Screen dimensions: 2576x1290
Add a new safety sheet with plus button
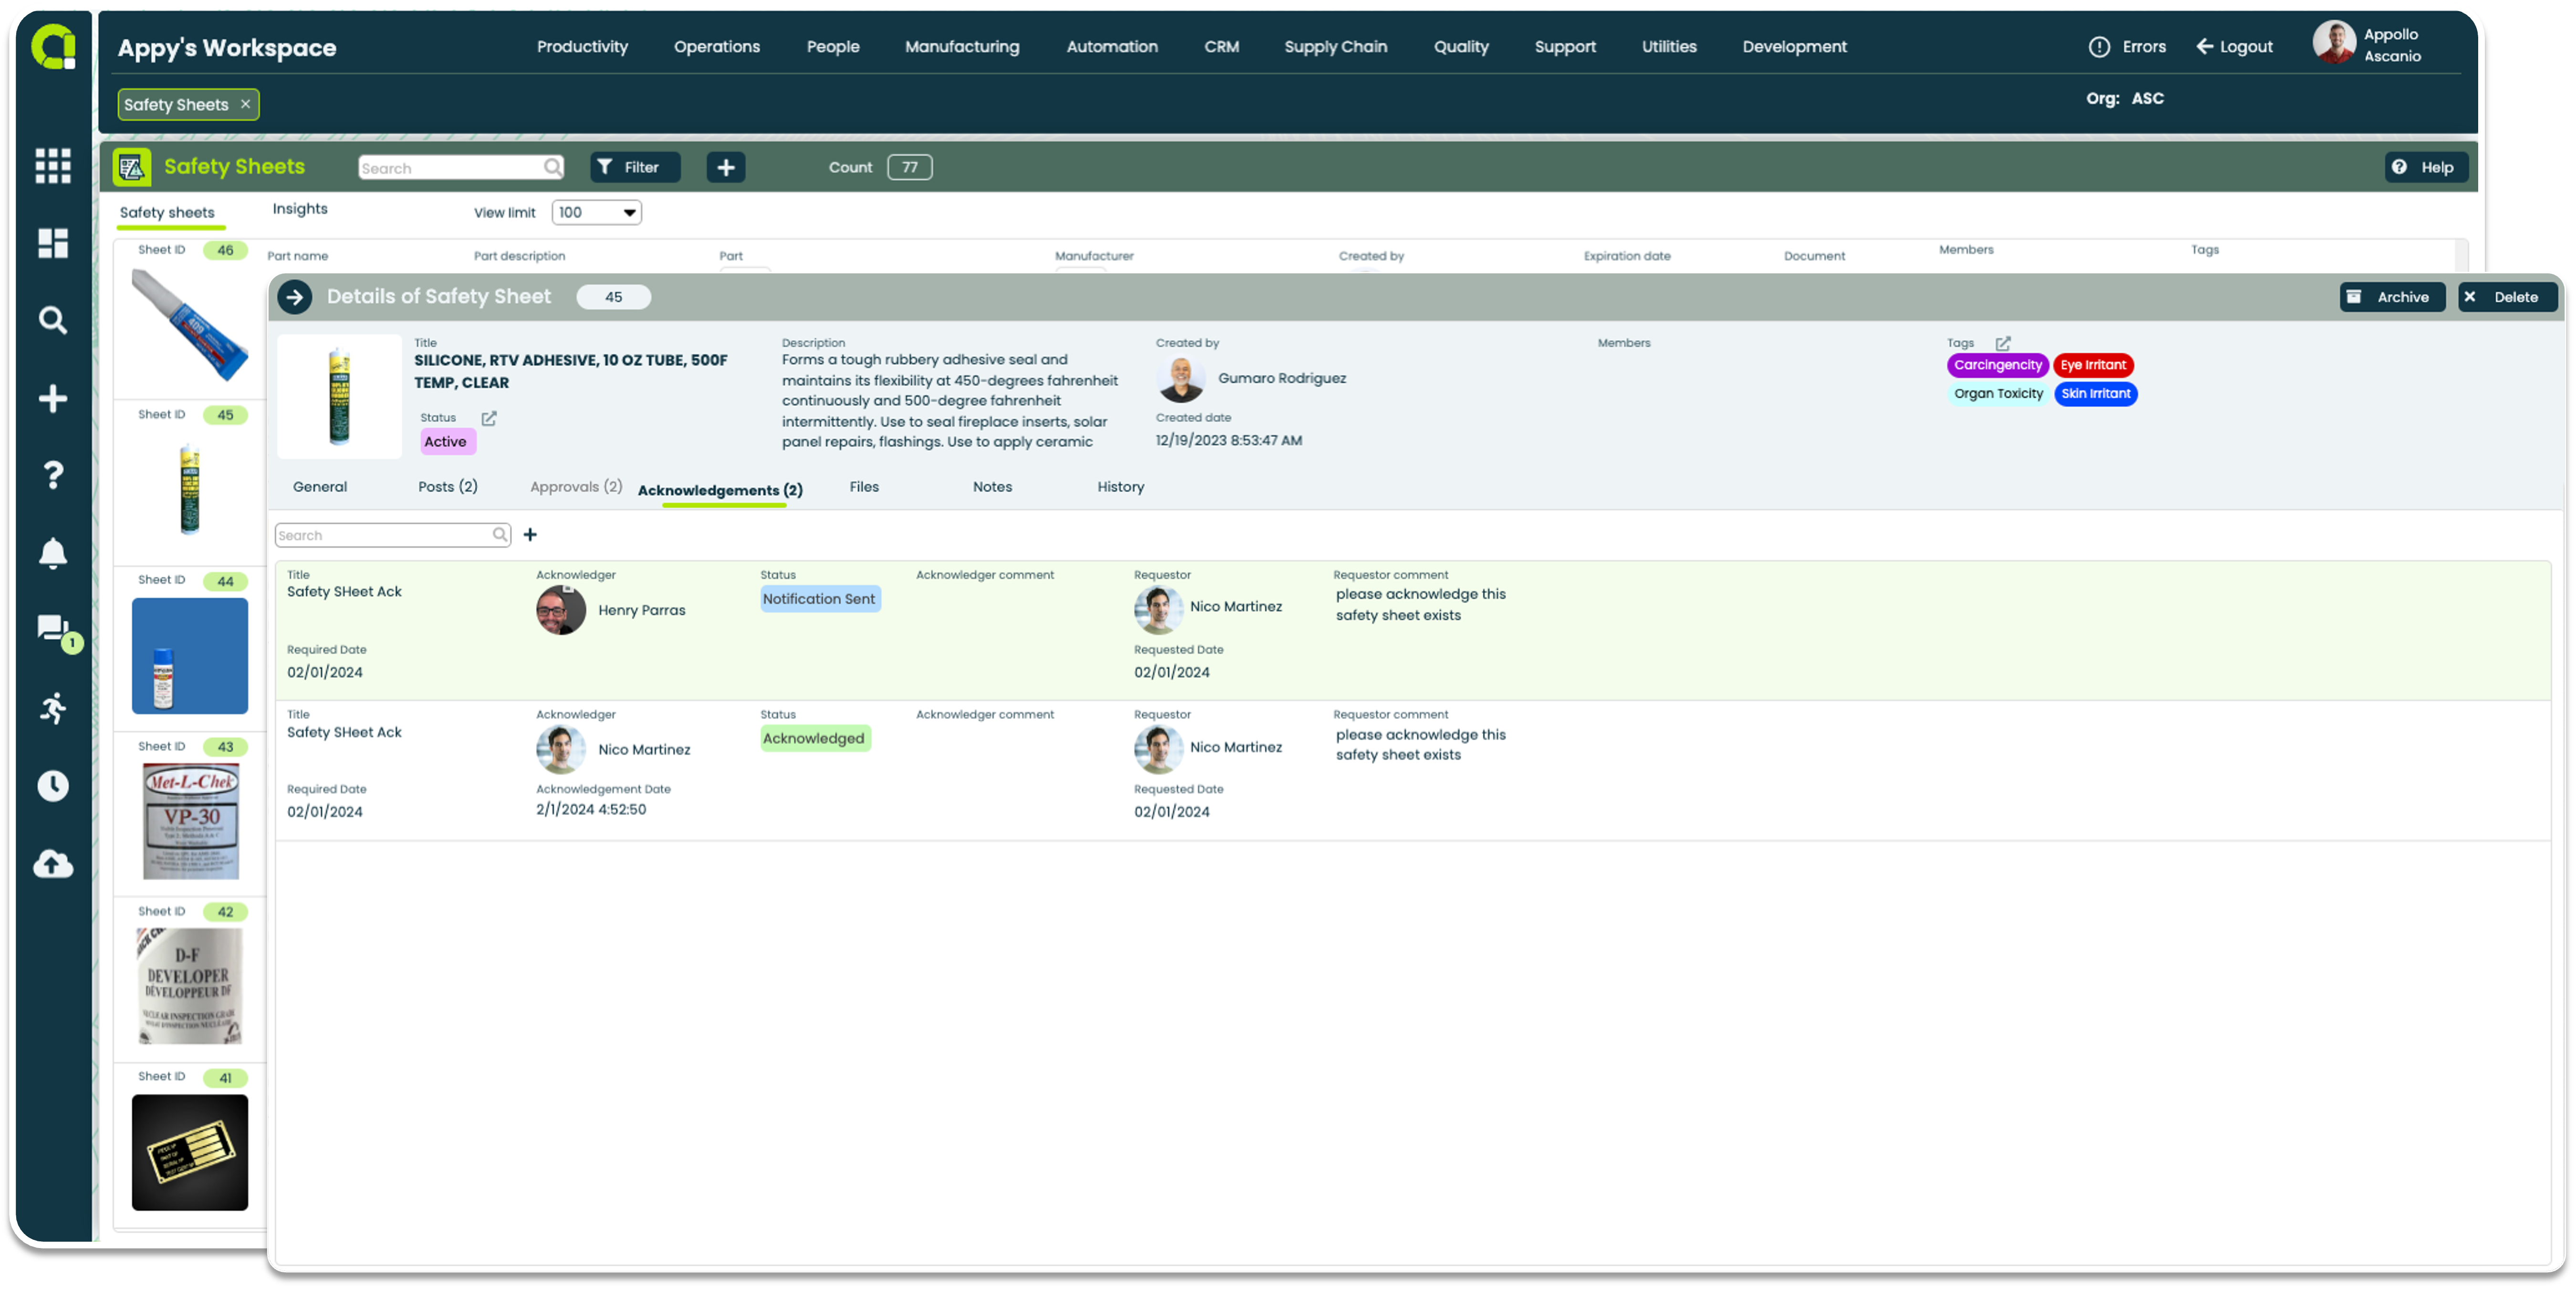click(x=726, y=167)
